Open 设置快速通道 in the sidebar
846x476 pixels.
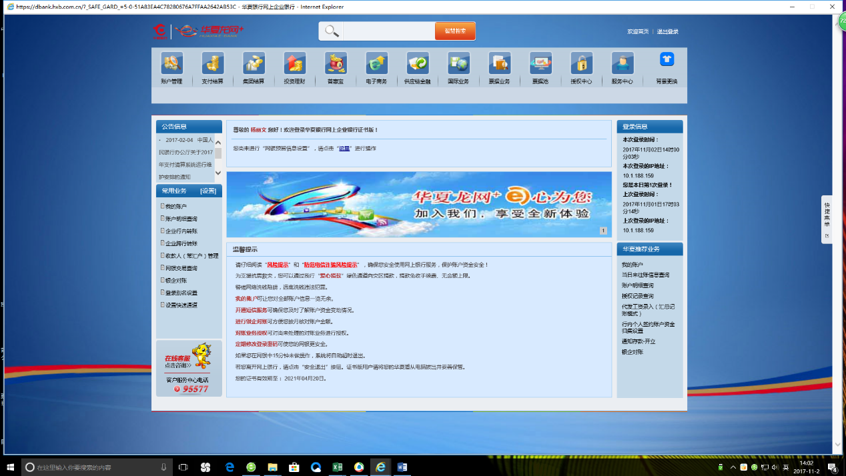(181, 305)
